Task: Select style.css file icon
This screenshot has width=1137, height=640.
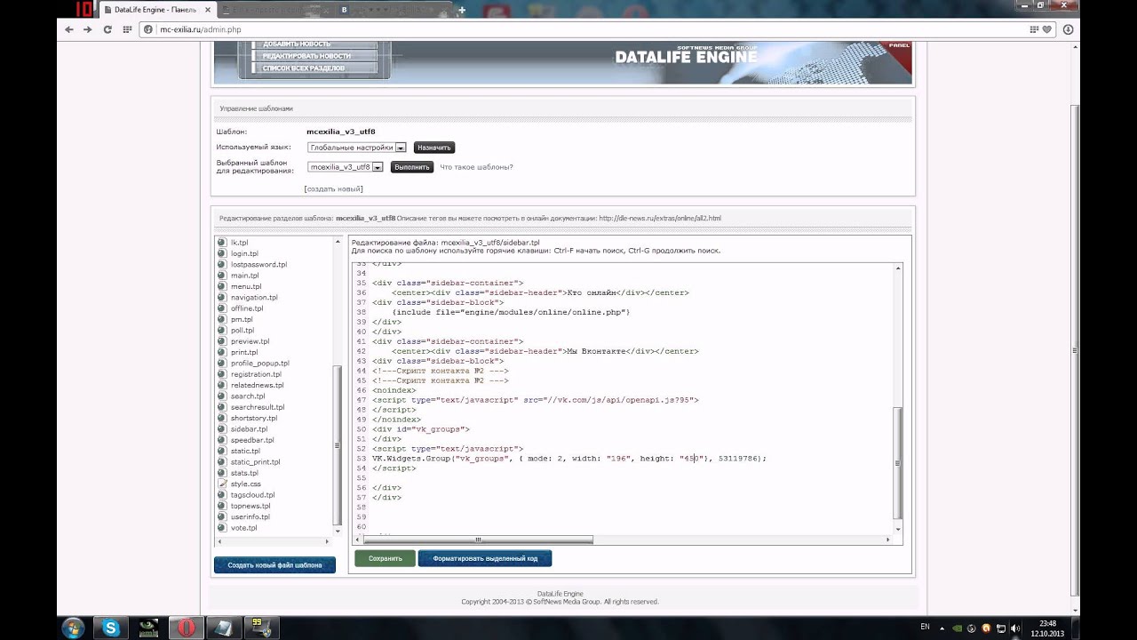Action: tap(222, 484)
